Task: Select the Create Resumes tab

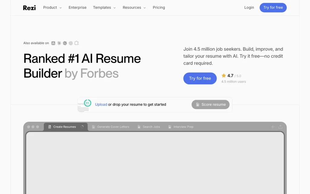Action: pos(66,127)
